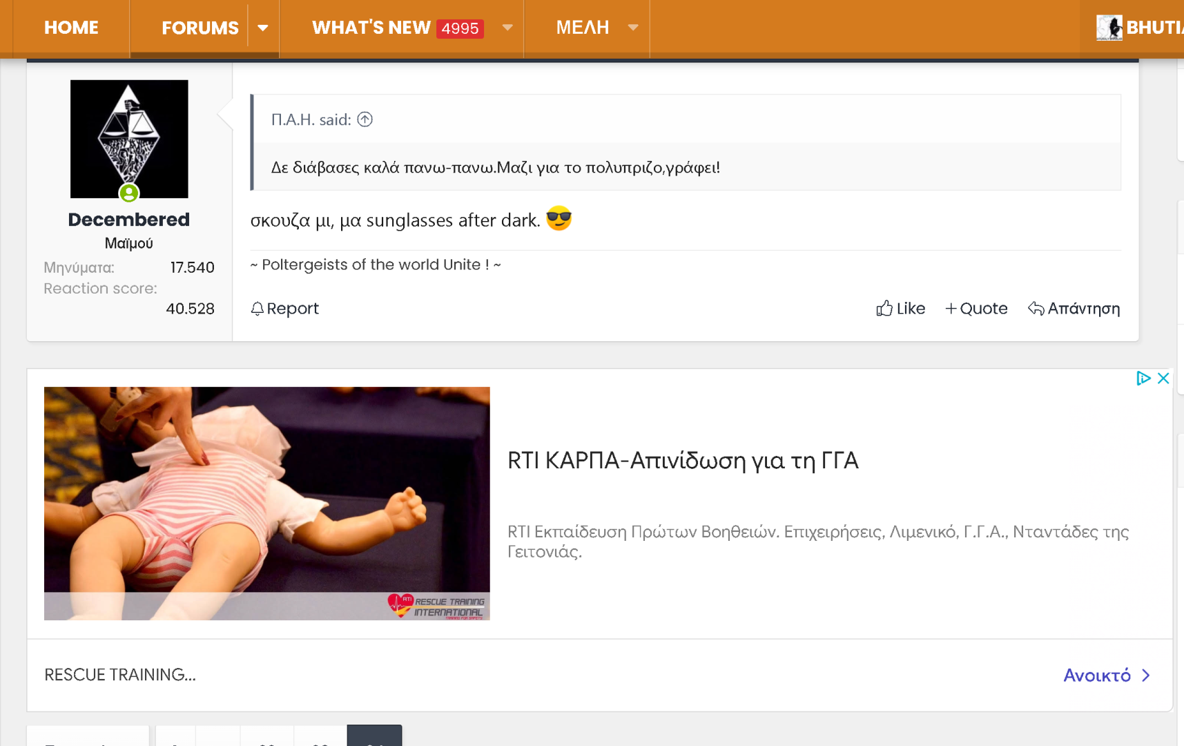Viewport: 1184px width, 746px height.
Task: Click the RTI ΚΑΡΠΑ-Απινίδωση ad headline
Action: point(683,461)
